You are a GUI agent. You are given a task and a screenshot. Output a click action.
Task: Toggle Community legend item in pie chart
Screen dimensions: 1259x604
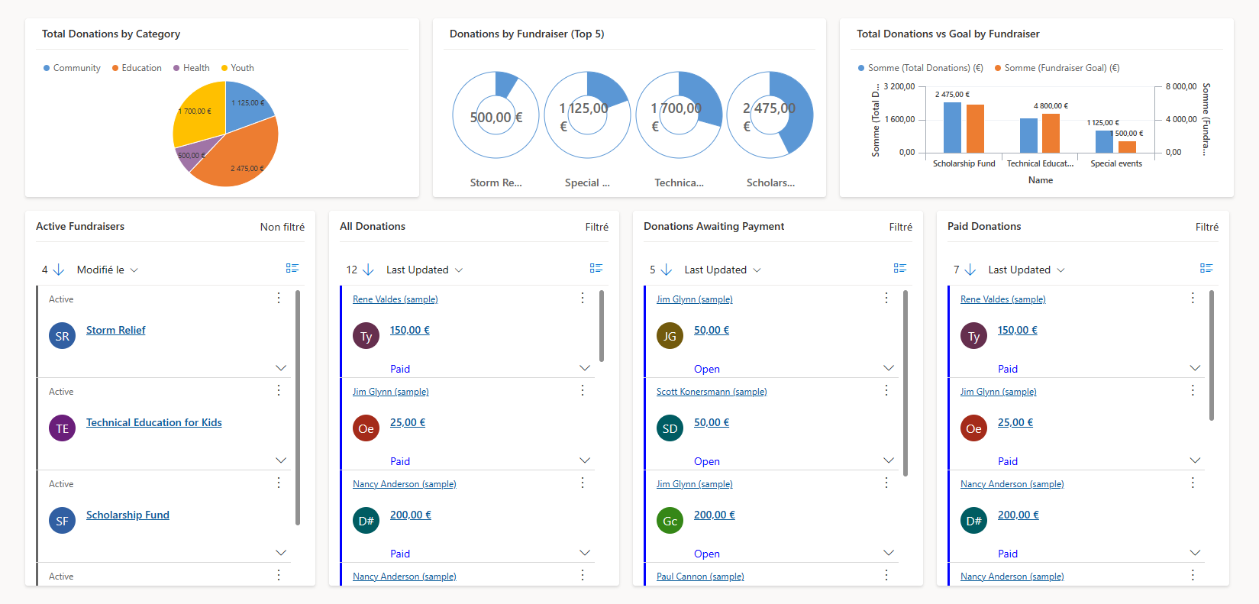(x=72, y=68)
